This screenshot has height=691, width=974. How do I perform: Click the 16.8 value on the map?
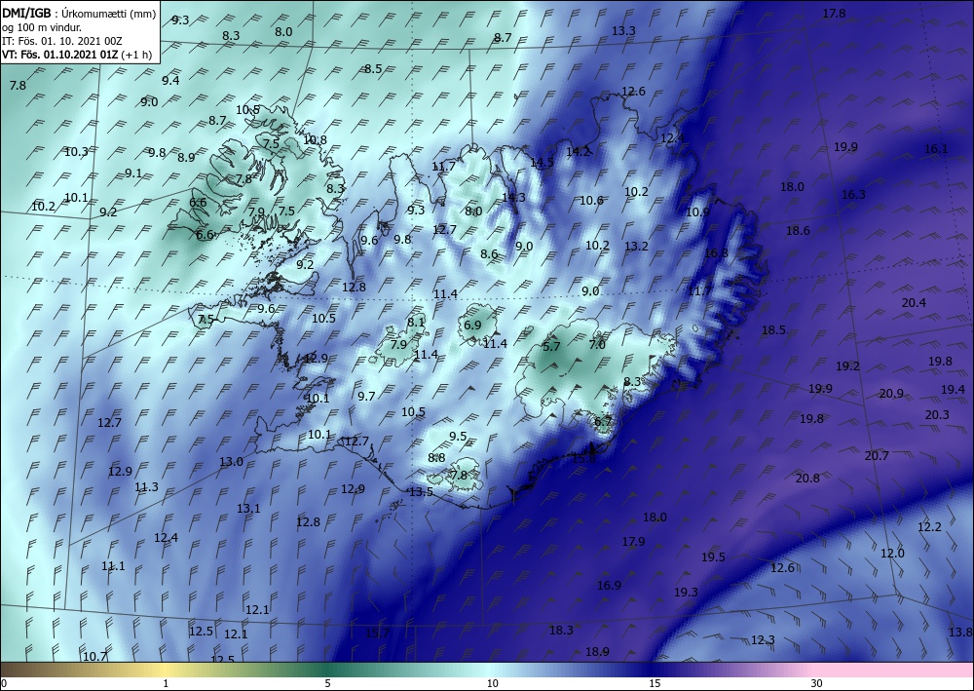(716, 252)
